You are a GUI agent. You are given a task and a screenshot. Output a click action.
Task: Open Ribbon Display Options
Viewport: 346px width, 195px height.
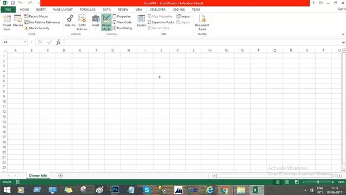click(x=321, y=3)
